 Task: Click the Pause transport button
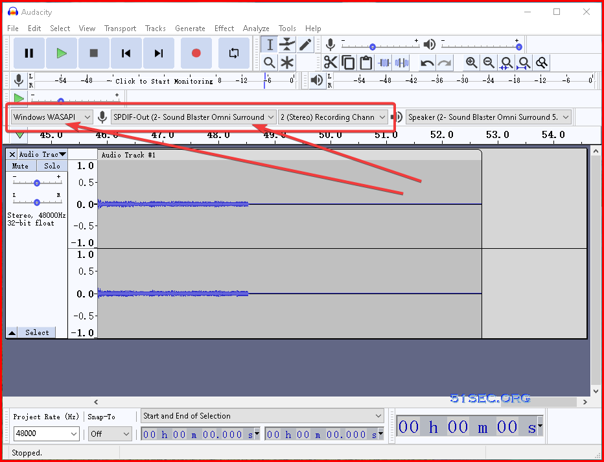coord(29,52)
